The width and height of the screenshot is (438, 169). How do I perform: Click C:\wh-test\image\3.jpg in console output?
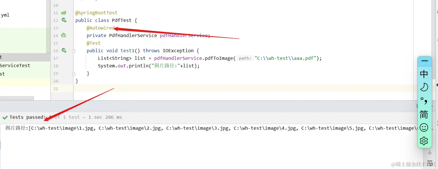click(x=197, y=128)
